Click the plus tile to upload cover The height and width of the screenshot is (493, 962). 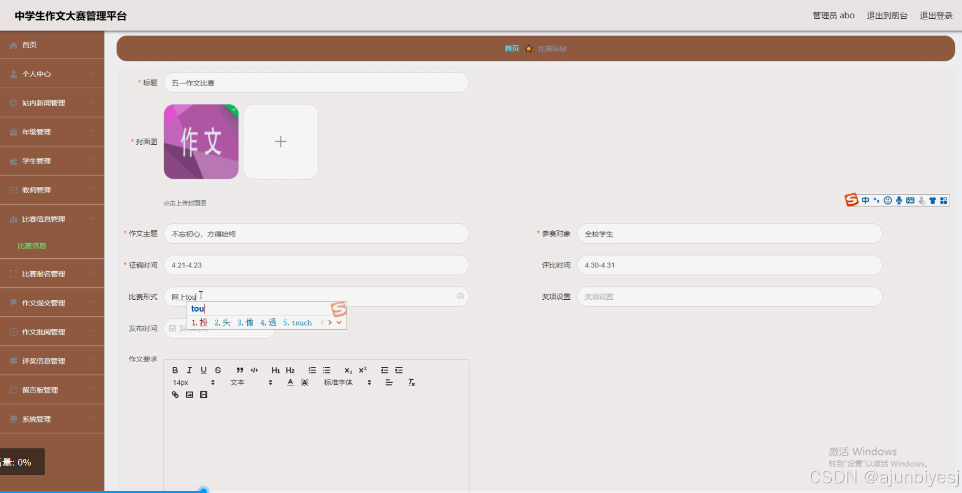[280, 142]
